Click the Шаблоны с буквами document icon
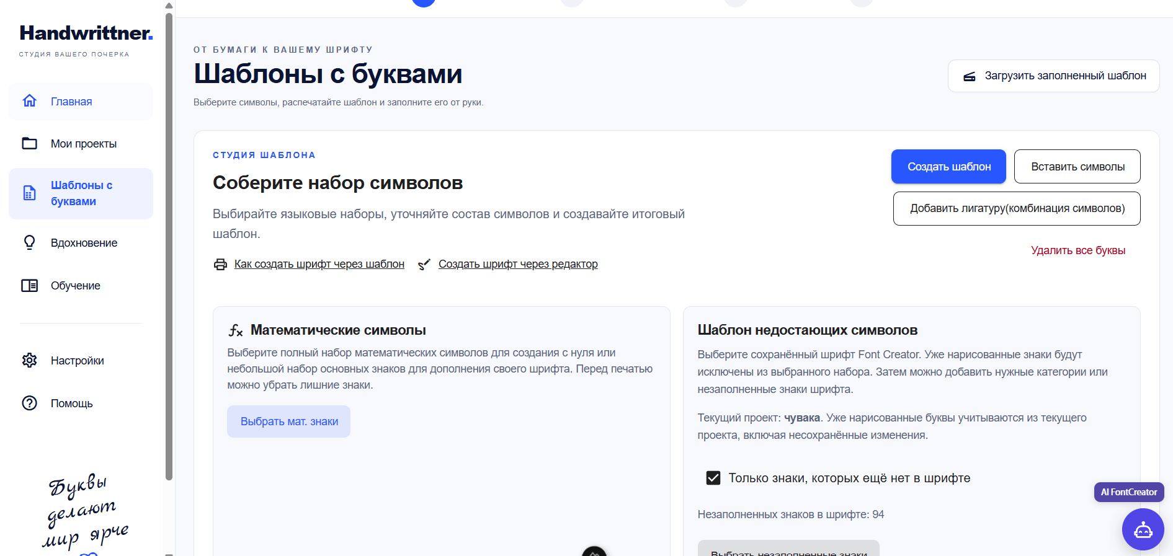1173x556 pixels. pyautogui.click(x=29, y=193)
